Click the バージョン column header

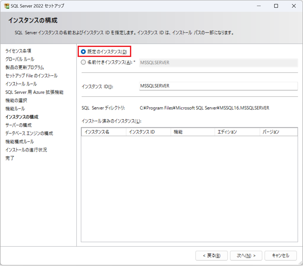click(279, 132)
